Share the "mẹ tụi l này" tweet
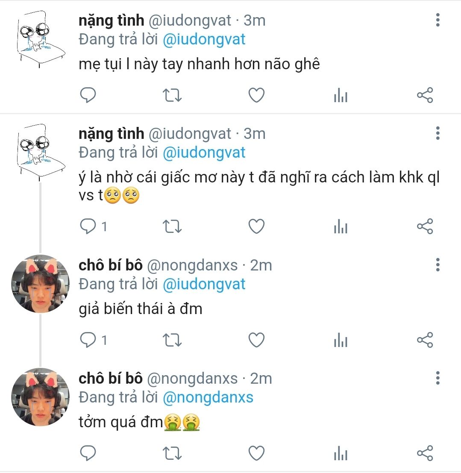461x473 pixels. point(425,95)
